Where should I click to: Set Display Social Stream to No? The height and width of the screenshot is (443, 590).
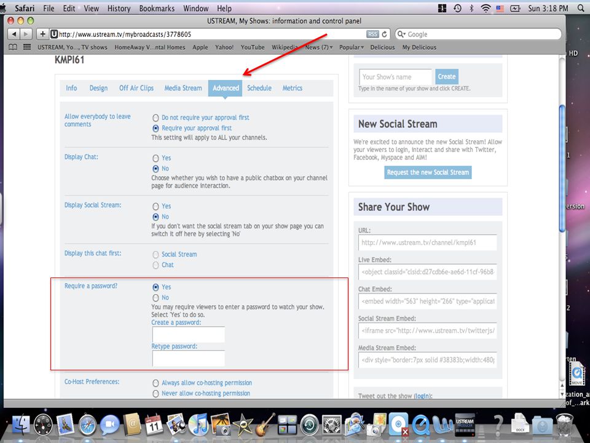pyautogui.click(x=155, y=217)
